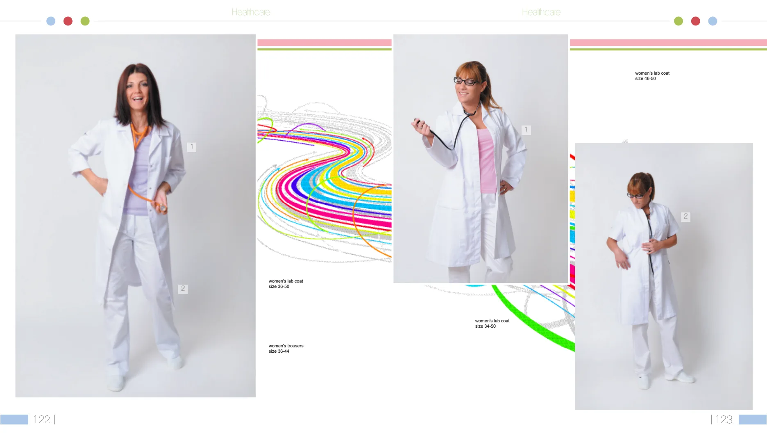
Task: Click the blue rectangle beside page number 123
Action: tap(753, 420)
